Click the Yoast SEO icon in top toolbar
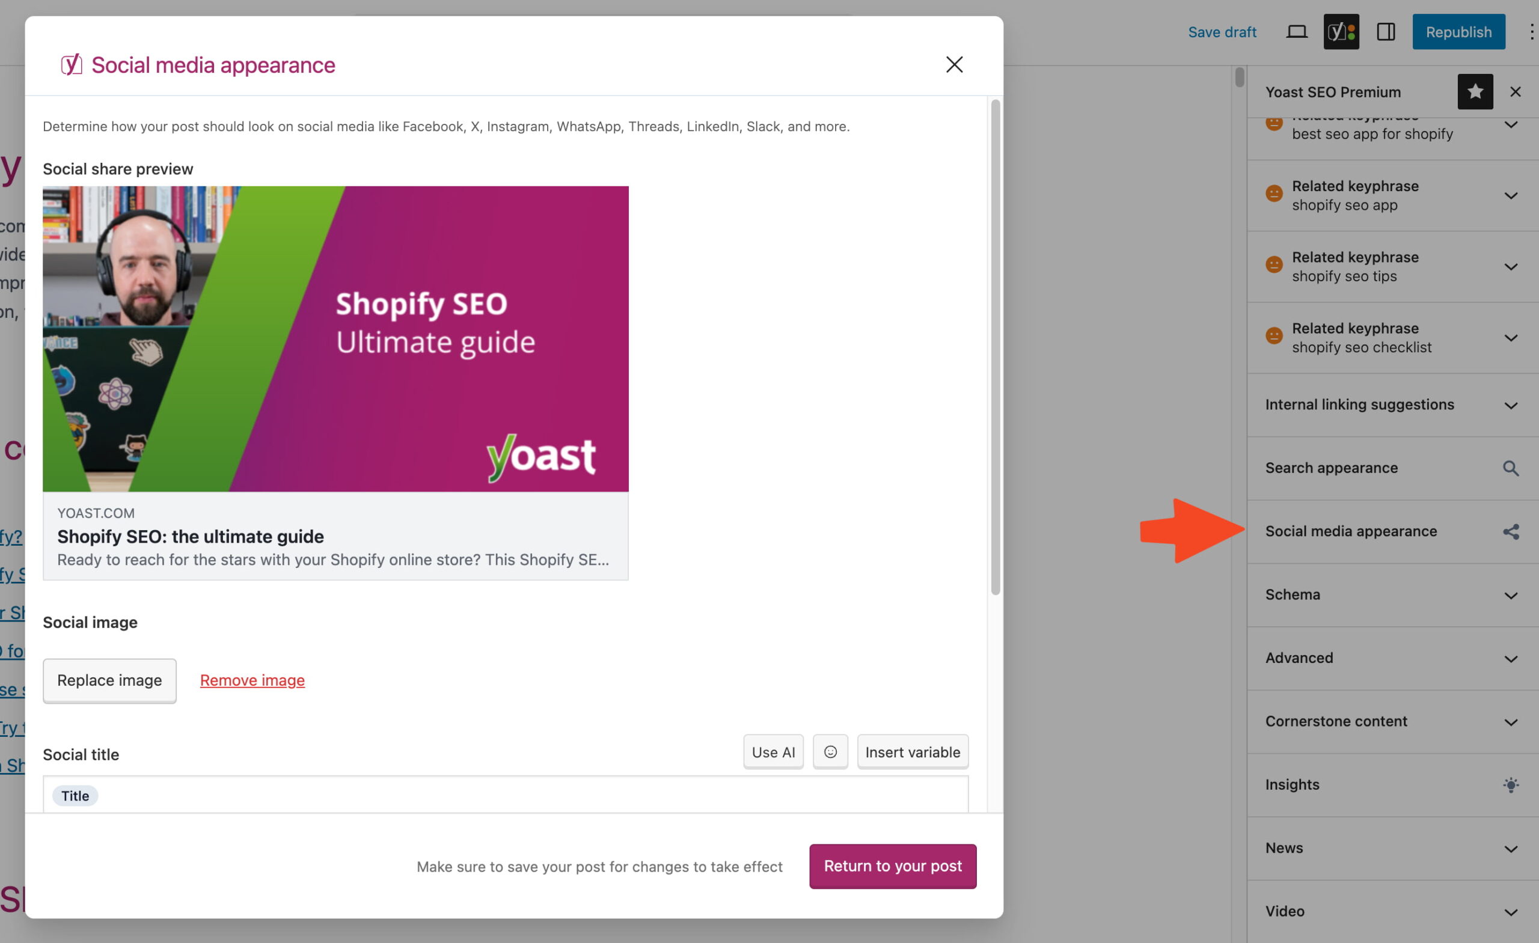 tap(1341, 32)
